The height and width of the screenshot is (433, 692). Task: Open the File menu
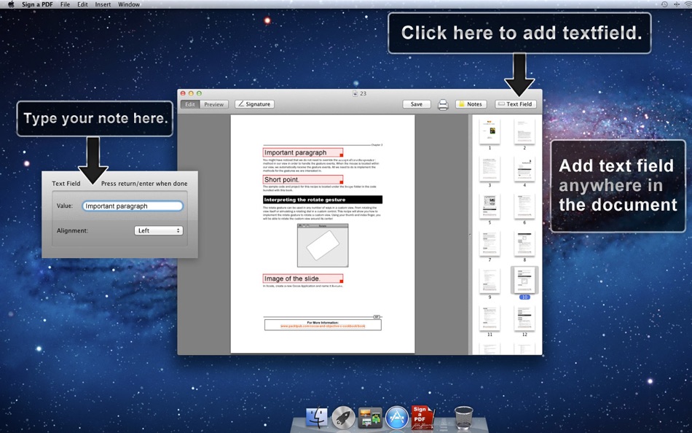[x=65, y=4]
